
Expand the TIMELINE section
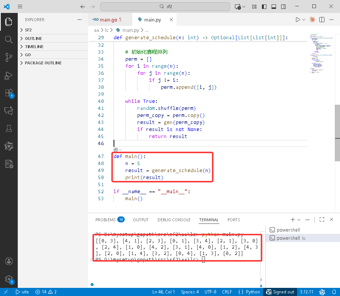[x=53, y=47]
